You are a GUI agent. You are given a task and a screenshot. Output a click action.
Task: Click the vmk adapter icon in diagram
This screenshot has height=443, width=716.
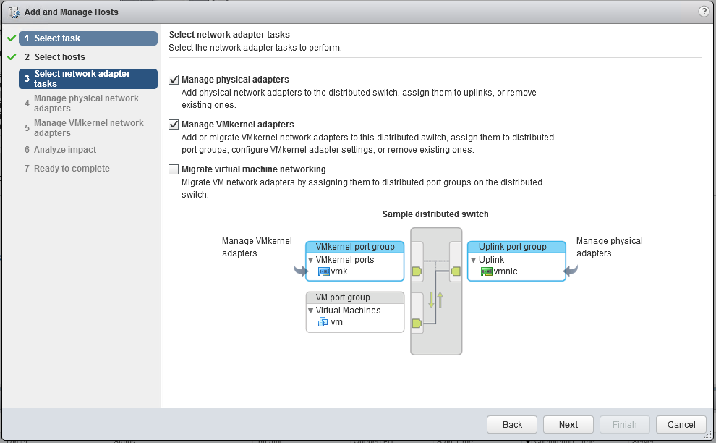point(323,271)
